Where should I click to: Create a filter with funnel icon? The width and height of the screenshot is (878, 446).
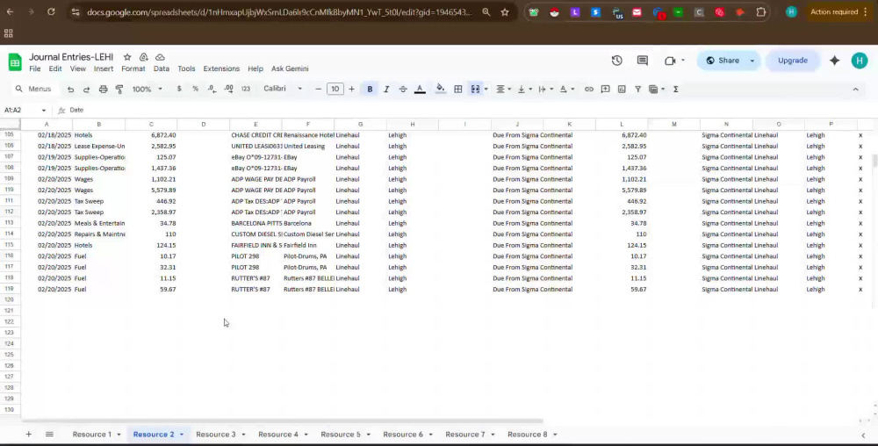(x=637, y=89)
